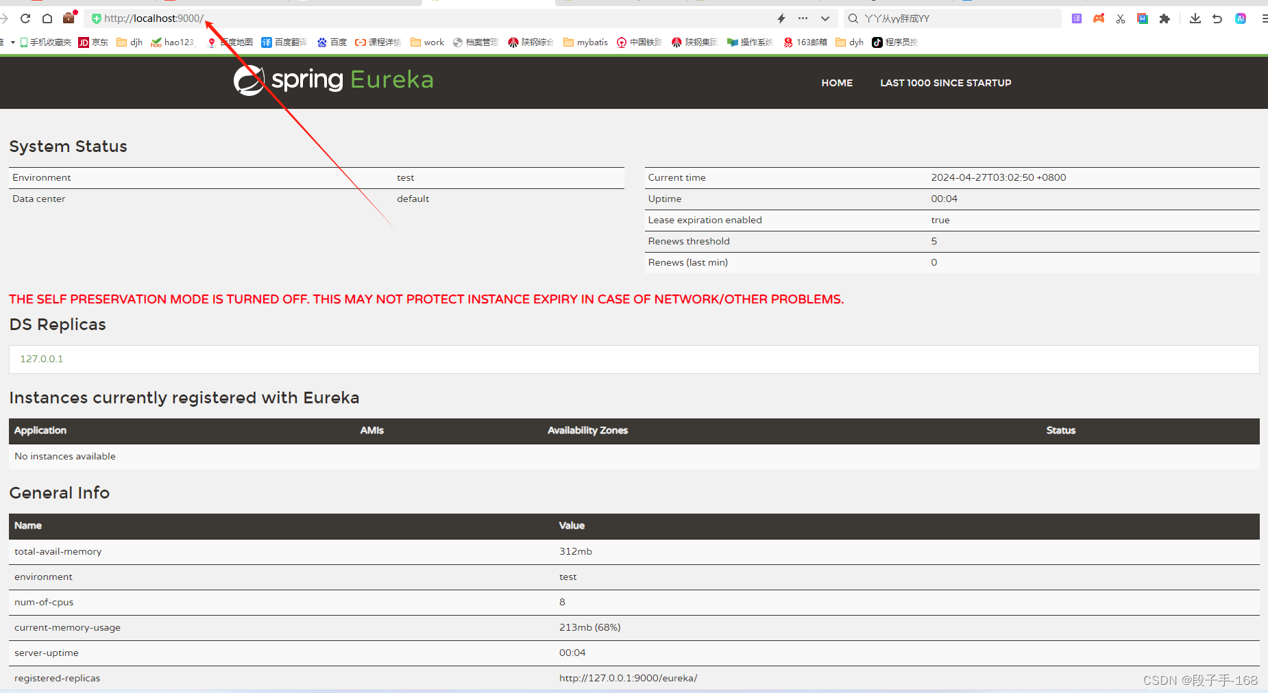Open the 程序员 TikTok-icon bookmark
Screen dimensions: 1268x693
[x=894, y=42]
